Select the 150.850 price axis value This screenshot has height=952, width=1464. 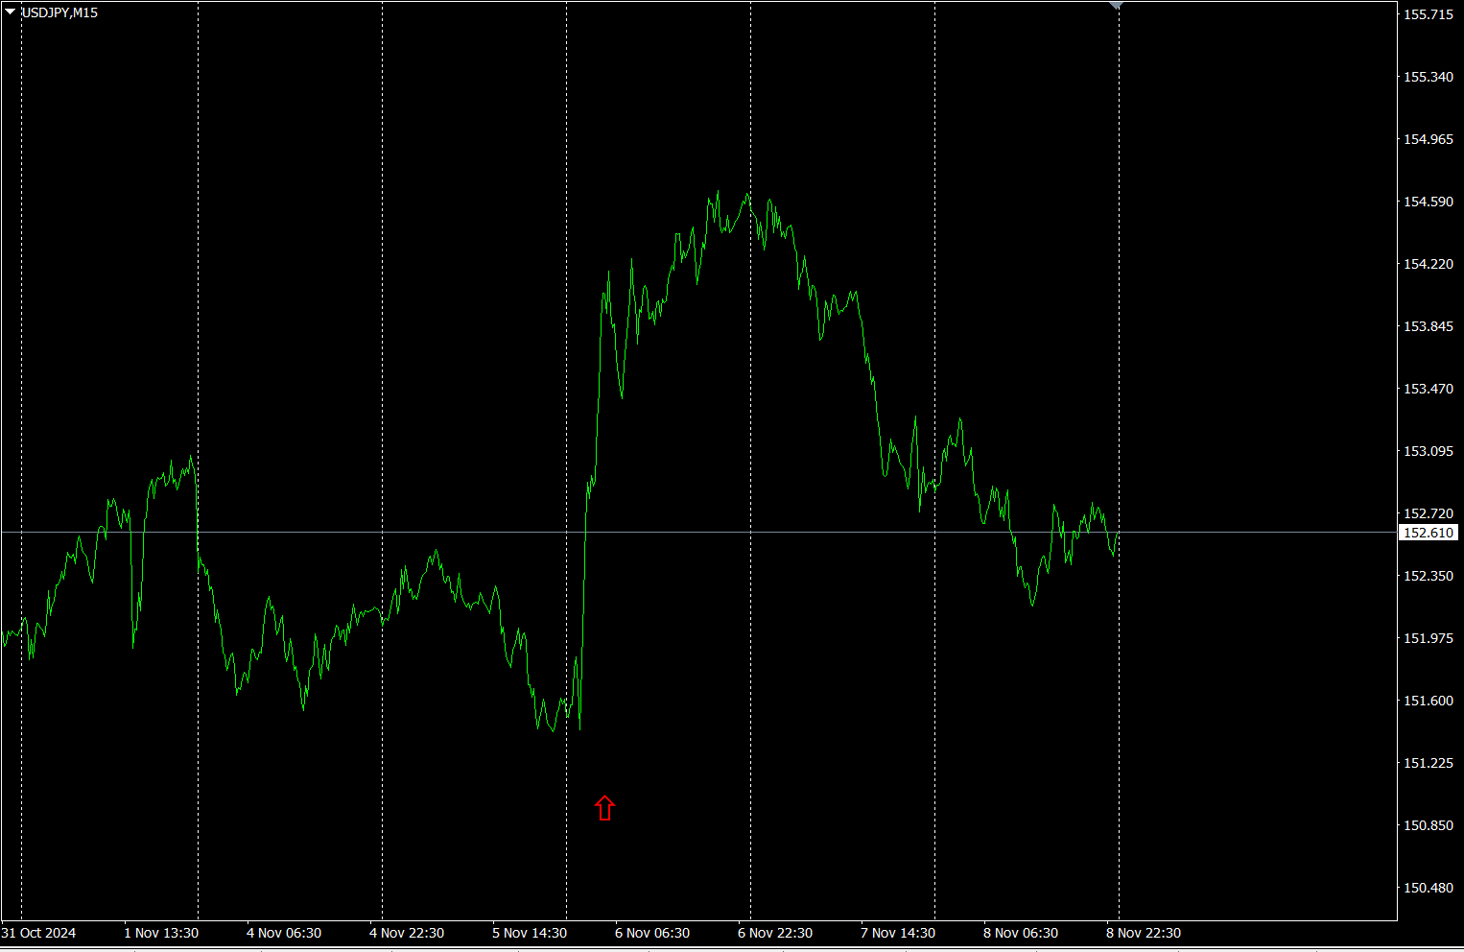(1429, 825)
